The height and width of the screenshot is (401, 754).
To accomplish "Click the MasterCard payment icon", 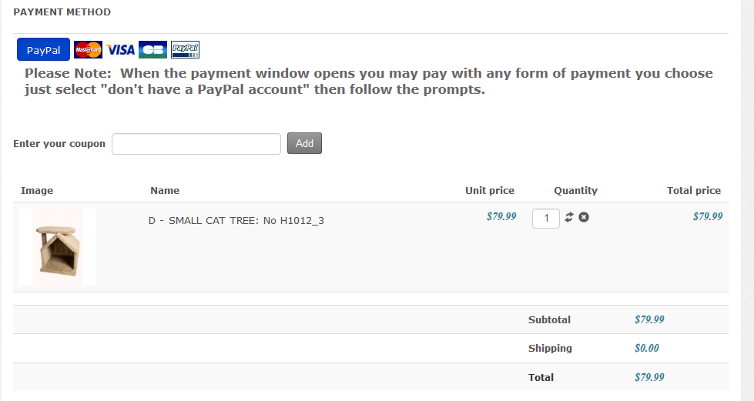I will pos(88,50).
